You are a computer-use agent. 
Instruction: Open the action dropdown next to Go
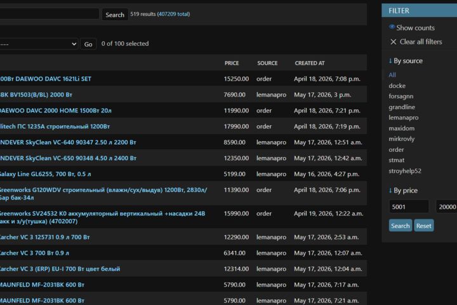click(x=39, y=44)
